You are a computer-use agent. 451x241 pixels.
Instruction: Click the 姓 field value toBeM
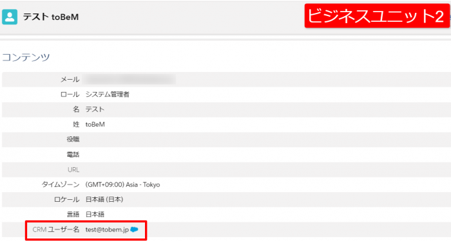95,125
